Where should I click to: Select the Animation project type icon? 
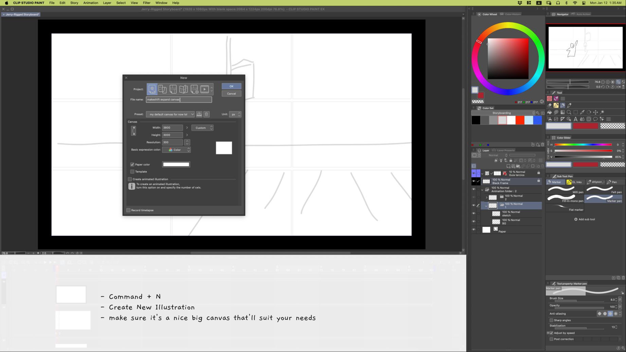(x=204, y=89)
